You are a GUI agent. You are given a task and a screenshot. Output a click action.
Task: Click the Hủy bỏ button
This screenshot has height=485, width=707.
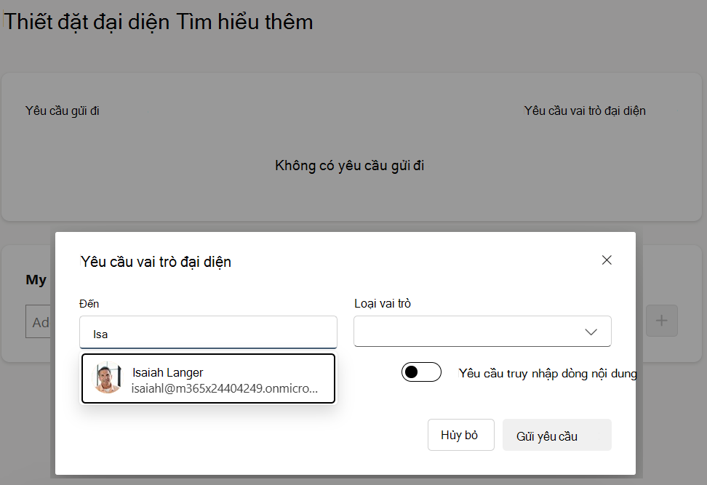[461, 435]
